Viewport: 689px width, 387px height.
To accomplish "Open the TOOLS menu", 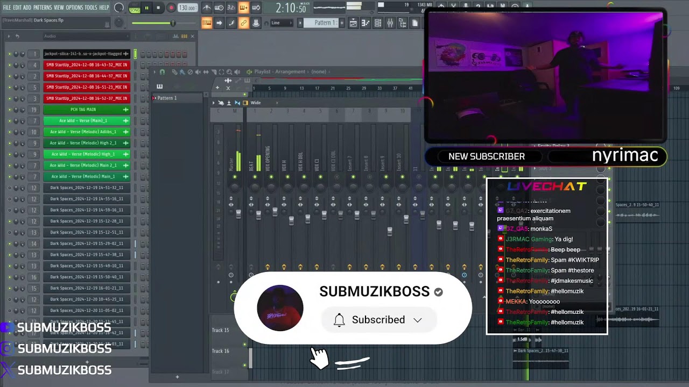I will [91, 8].
